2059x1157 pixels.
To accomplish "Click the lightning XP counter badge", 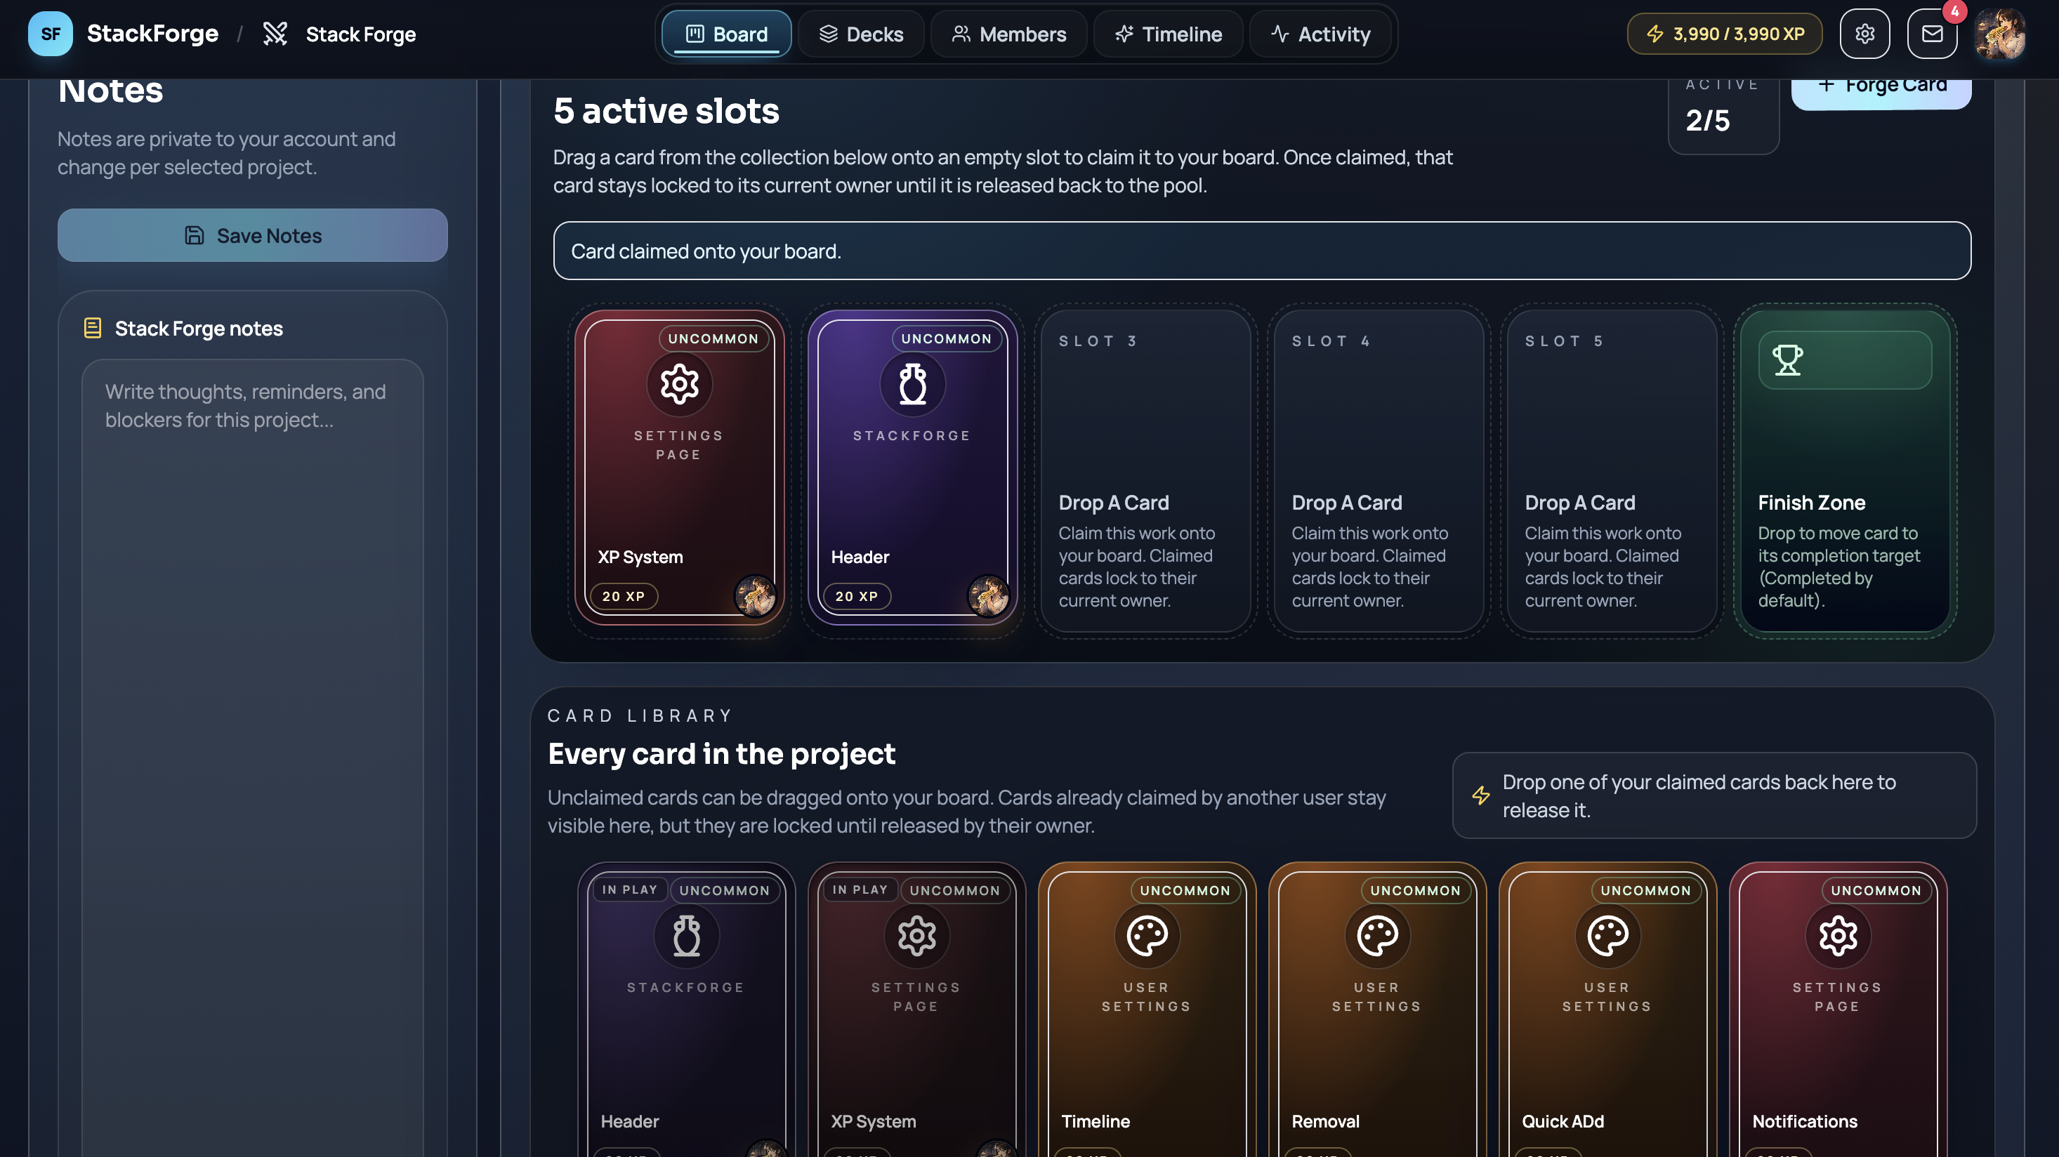I will pyautogui.click(x=1724, y=34).
